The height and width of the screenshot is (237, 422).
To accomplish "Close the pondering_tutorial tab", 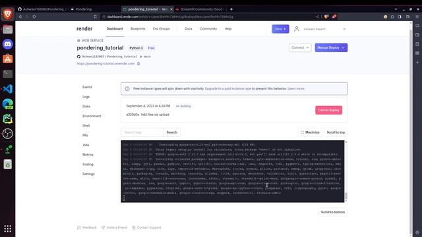I will 171,9.
